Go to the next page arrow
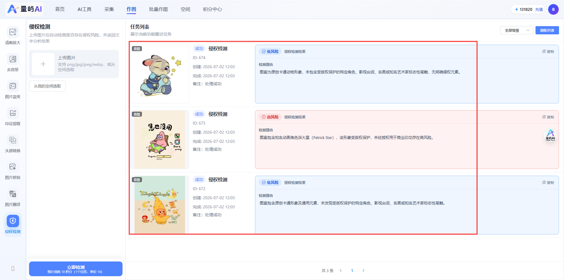Image resolution: width=564 pixels, height=280 pixels. [363, 271]
